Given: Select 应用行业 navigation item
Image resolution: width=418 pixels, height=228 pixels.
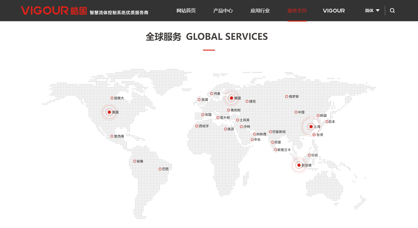Looking at the screenshot, I should [260, 11].
